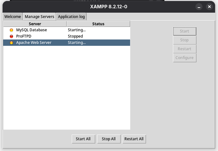
Task: Click the Server column header
Action: click(35, 24)
